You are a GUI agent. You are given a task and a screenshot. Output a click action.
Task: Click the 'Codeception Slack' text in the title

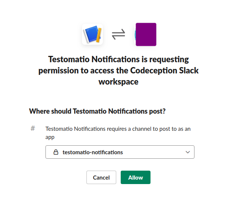pos(164,70)
